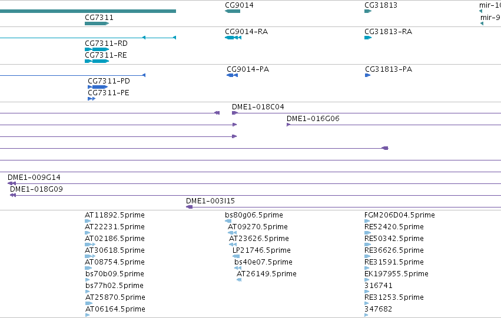Click the DME1-018C04 clone label
This screenshot has width=501, height=318.
point(258,107)
